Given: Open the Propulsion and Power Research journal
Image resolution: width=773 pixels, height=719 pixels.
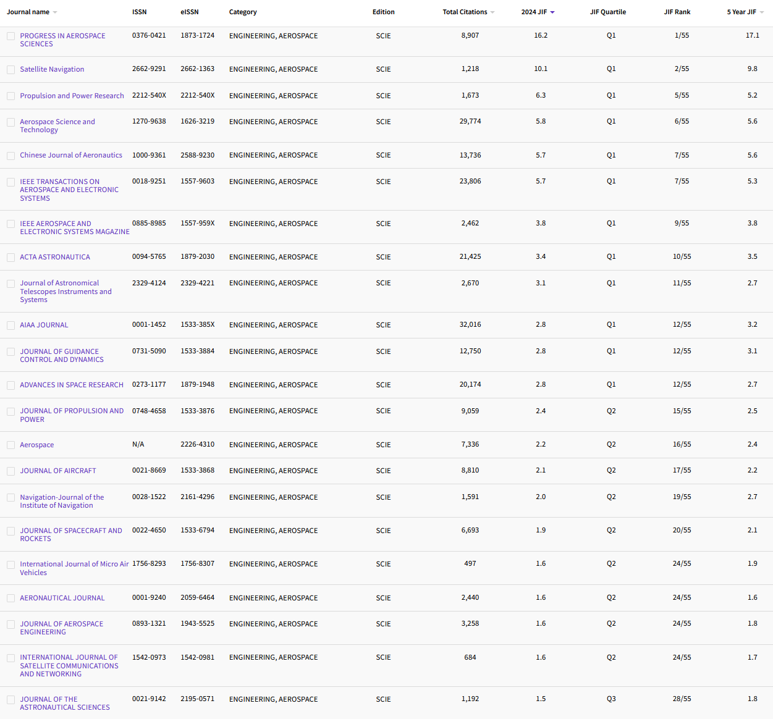Looking at the screenshot, I should (72, 96).
